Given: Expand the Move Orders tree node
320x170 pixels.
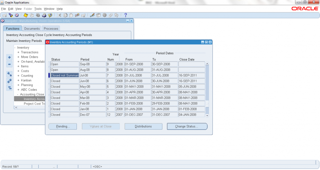Looking at the screenshot, I should 18,57.
